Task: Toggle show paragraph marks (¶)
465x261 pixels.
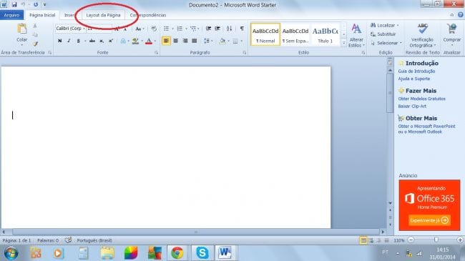Action: pos(242,29)
